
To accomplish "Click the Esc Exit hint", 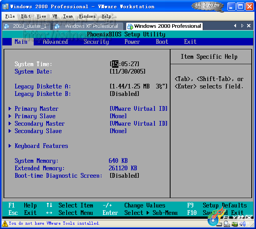I will (x=22, y=213).
